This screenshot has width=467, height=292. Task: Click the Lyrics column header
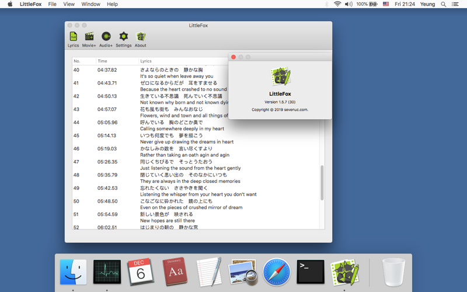(146, 61)
